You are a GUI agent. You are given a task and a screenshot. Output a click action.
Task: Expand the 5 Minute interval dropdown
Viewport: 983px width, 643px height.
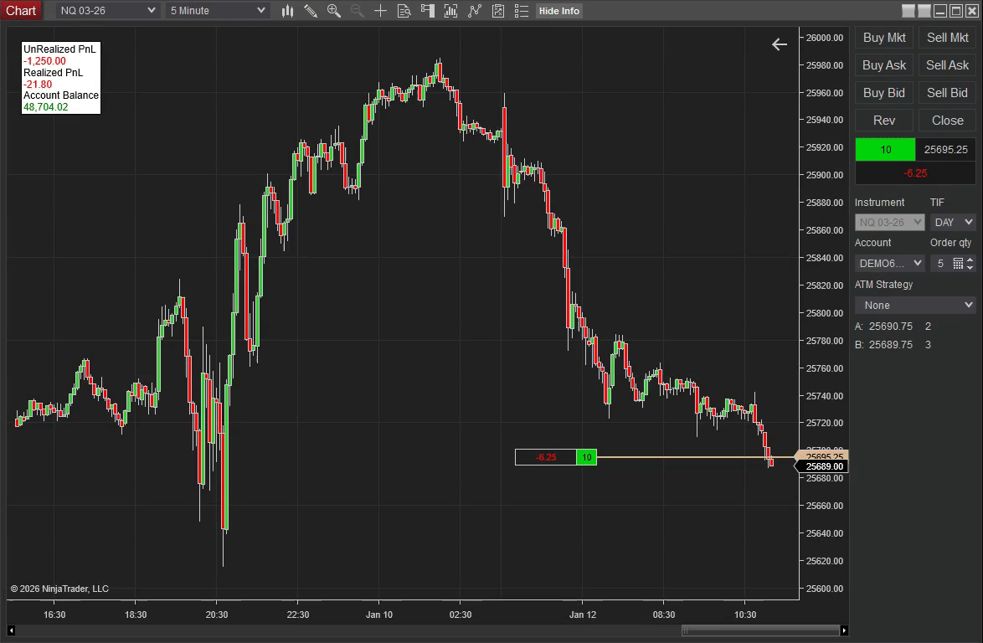click(217, 11)
